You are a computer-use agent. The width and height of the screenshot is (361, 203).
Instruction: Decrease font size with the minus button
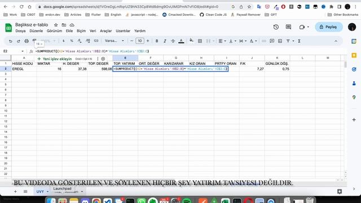coord(131,41)
